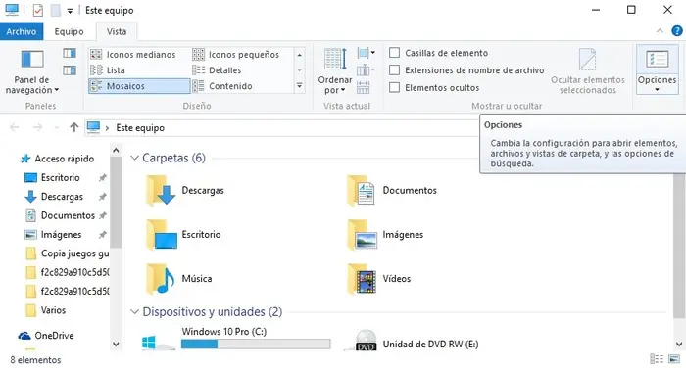
Task: Enable Casillas de elemento checkbox
Action: 394,53
